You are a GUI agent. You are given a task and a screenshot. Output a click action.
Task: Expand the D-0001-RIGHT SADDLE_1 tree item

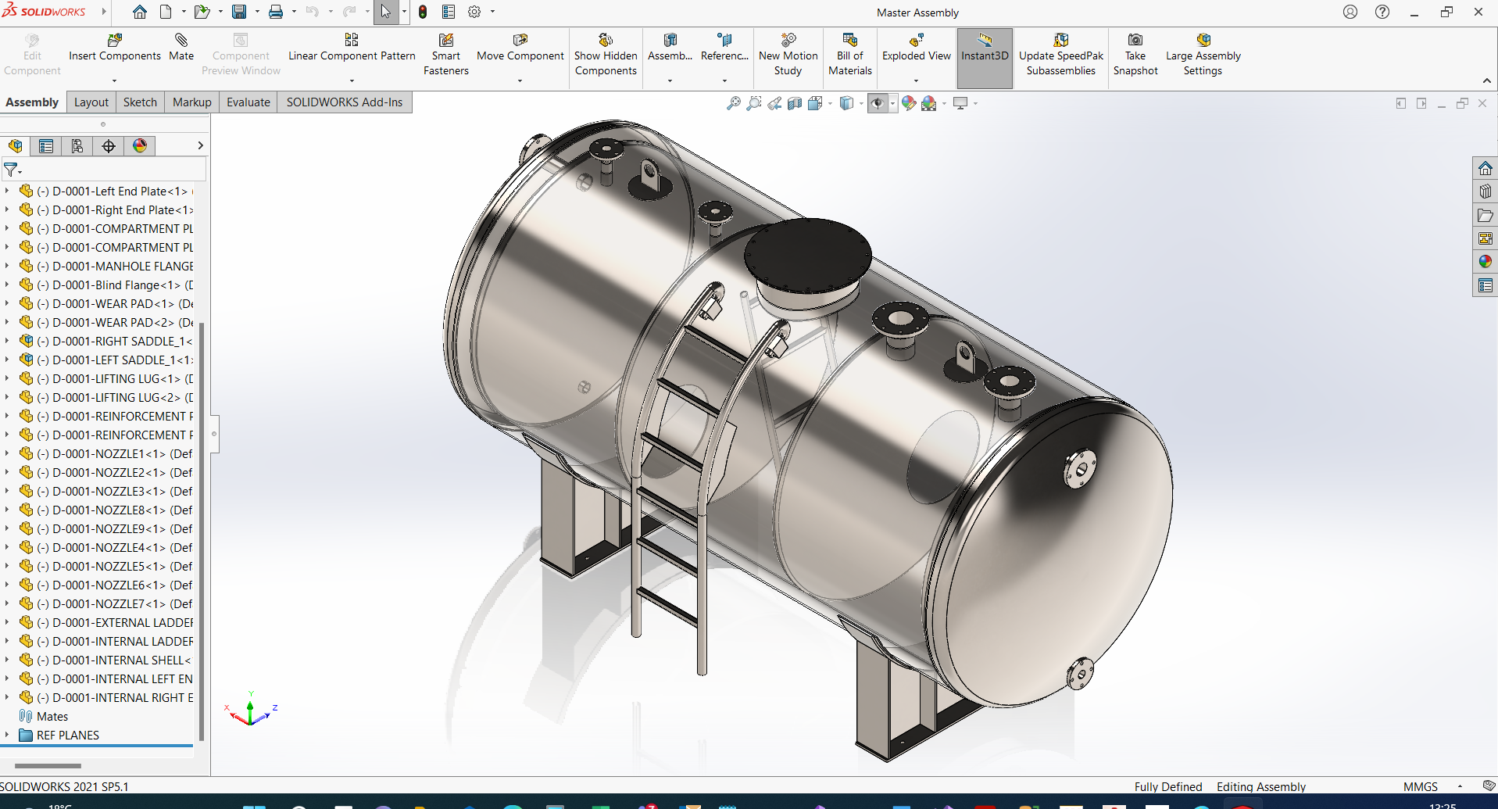(8, 341)
